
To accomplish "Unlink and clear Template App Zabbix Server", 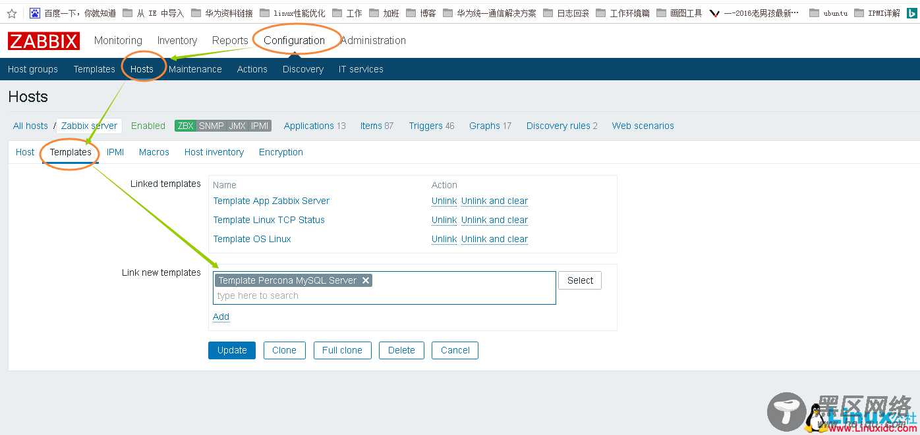I will click(x=494, y=201).
